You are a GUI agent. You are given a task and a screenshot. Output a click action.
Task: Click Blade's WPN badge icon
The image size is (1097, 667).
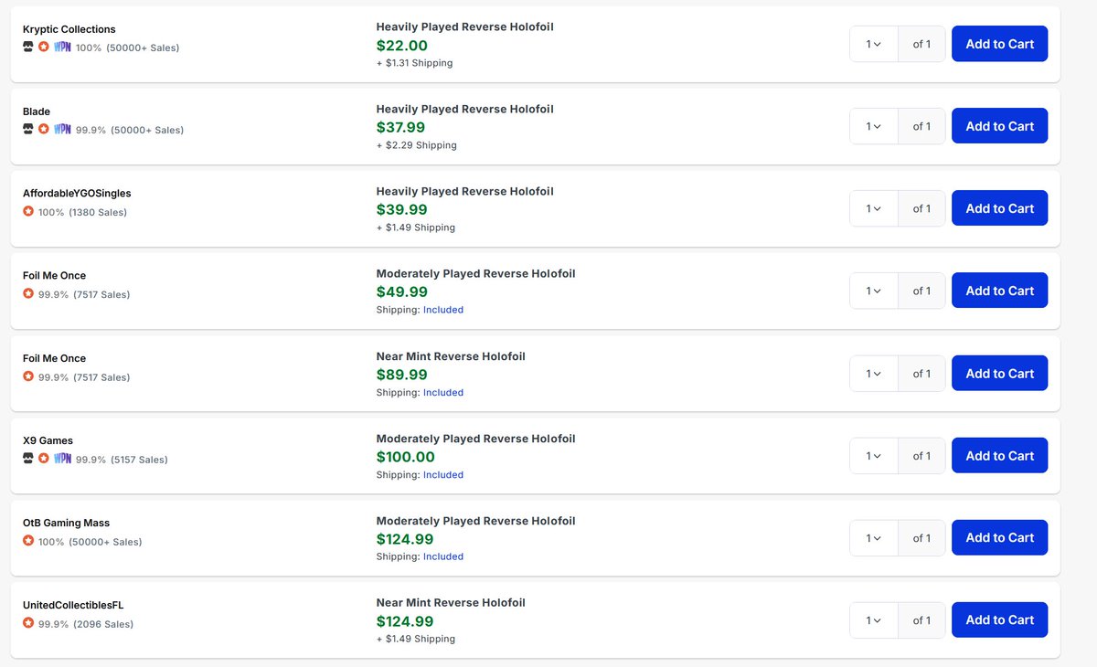[x=62, y=129]
